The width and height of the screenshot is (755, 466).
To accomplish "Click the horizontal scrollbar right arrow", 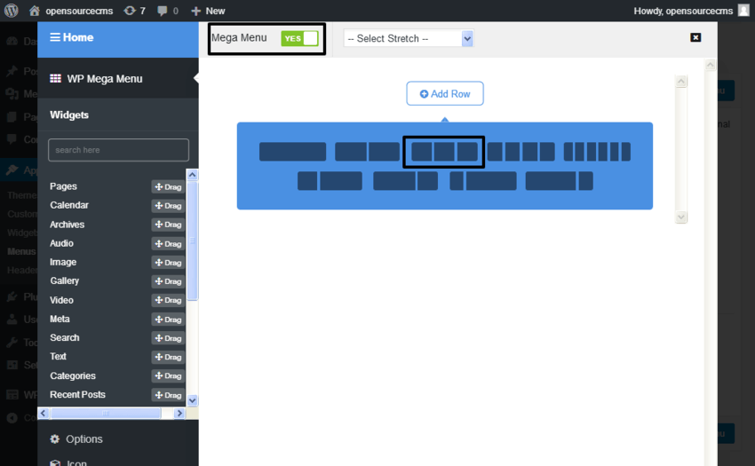I will click(179, 413).
